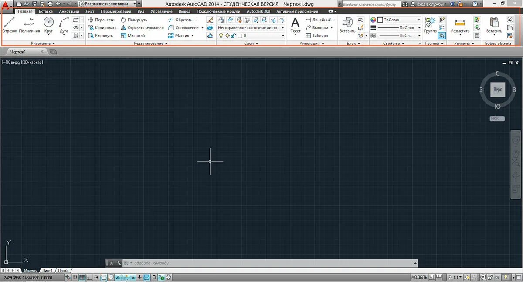Click the Верх face of the view cube

click(498, 90)
